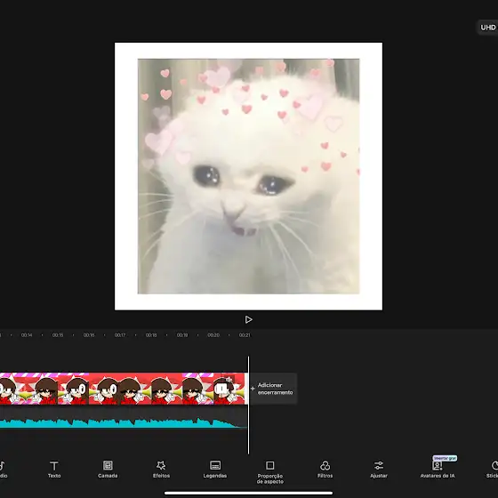The image size is (498, 498).
Task: Click the 00:14 timeline ruler mark
Action: tap(27, 335)
